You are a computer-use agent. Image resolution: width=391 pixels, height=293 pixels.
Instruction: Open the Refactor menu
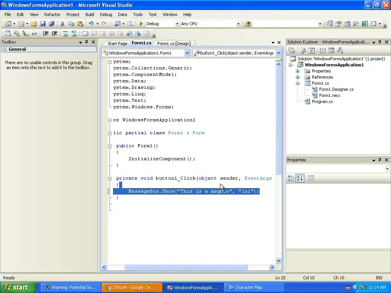[52, 14]
